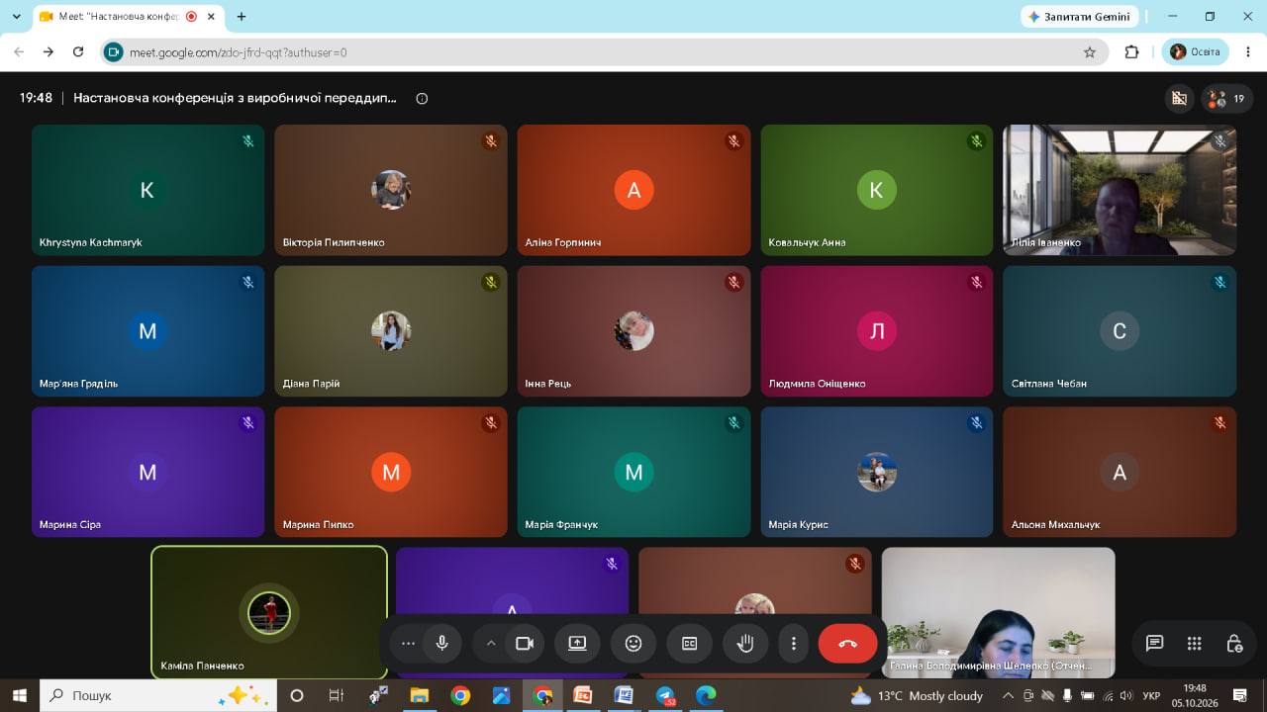Turn on the camera in the call bar
1267x712 pixels.
pyautogui.click(x=525, y=644)
